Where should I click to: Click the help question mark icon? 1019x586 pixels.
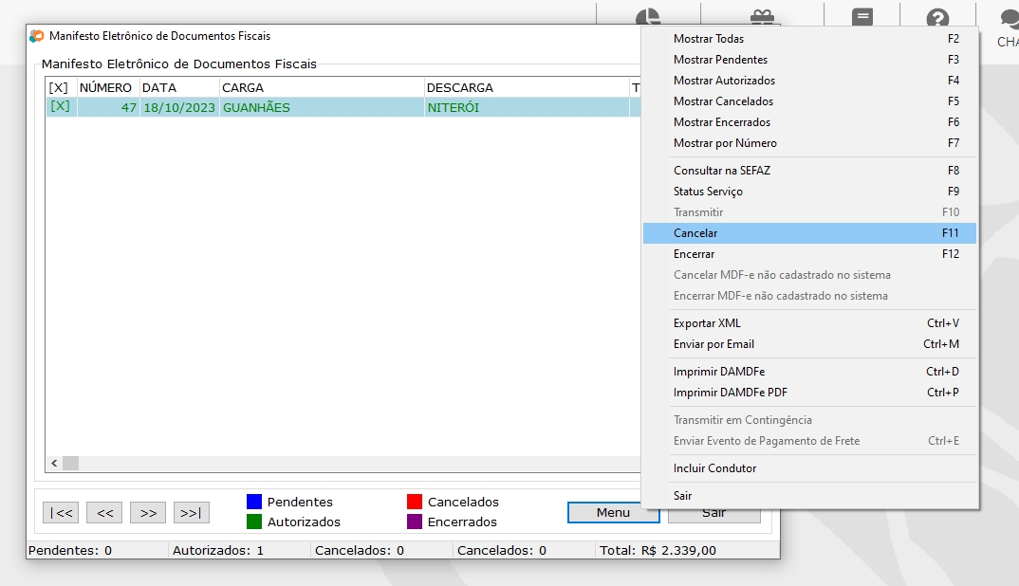click(x=937, y=17)
